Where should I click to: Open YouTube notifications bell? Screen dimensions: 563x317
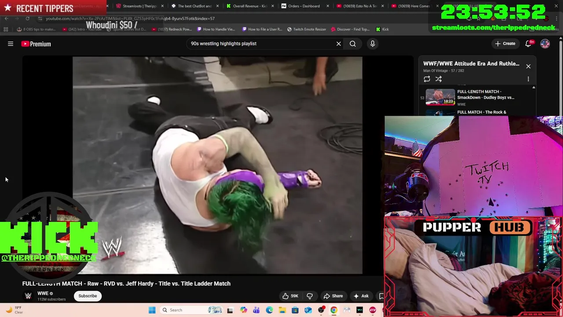point(529,44)
